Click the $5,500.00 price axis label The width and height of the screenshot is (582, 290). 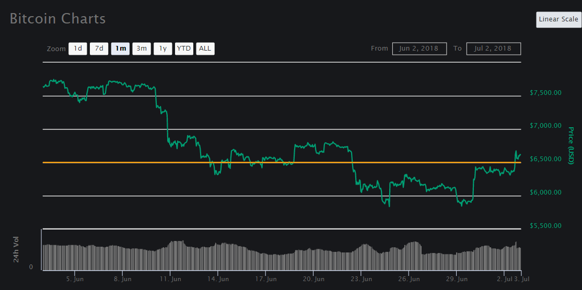545,226
